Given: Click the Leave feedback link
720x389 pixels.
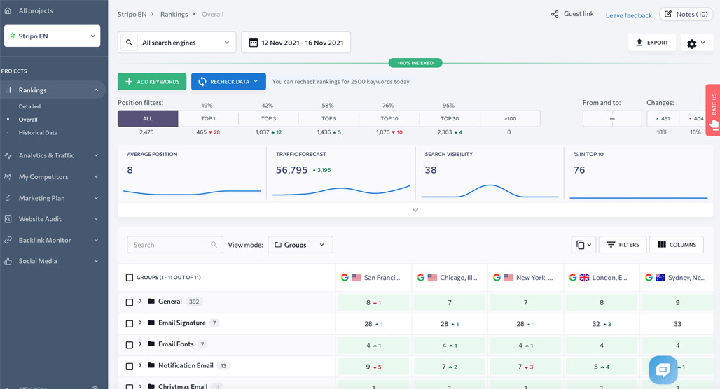Looking at the screenshot, I should pos(629,15).
